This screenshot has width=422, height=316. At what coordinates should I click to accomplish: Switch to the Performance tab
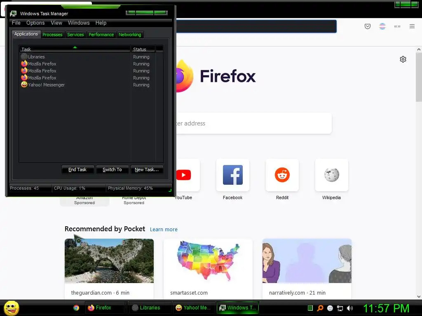(101, 35)
